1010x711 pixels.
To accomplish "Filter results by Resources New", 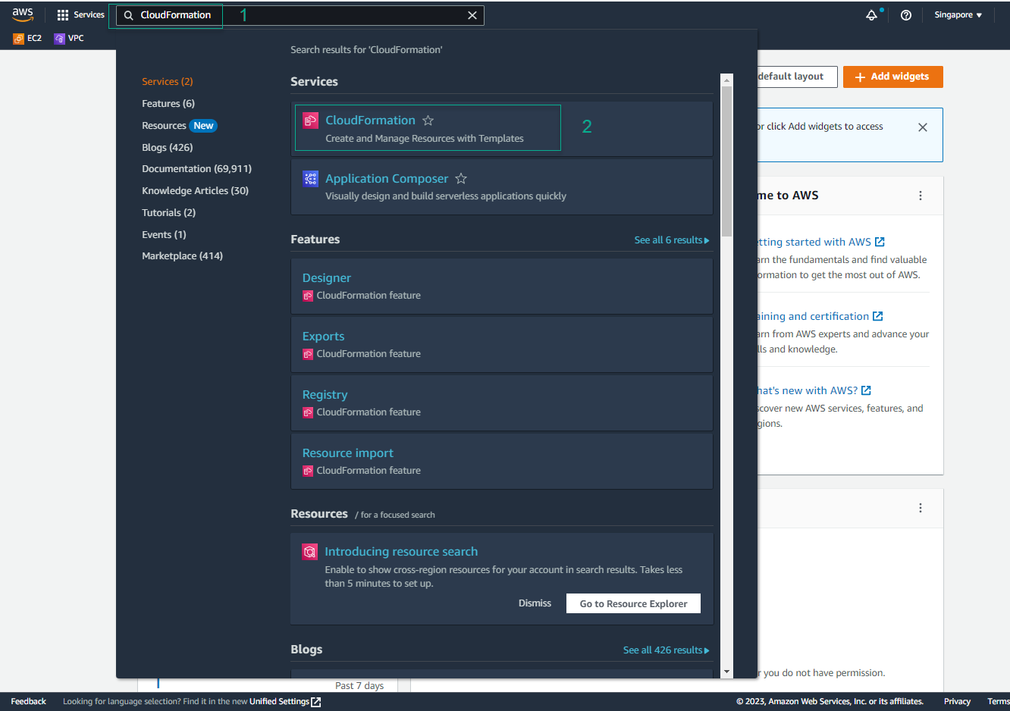I will click(x=180, y=126).
